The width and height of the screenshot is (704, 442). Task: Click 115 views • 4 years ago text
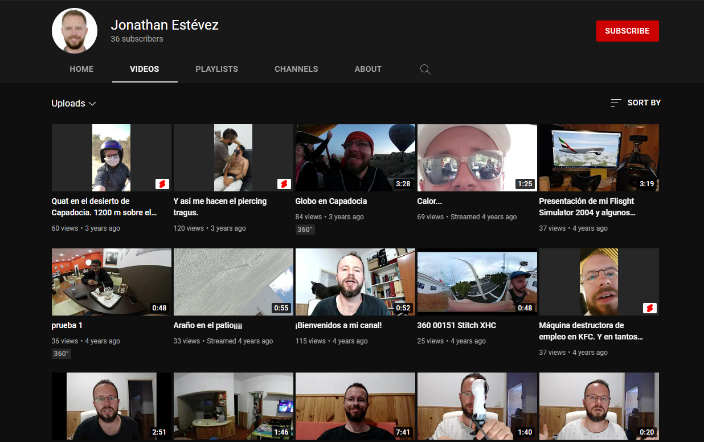tap(331, 341)
